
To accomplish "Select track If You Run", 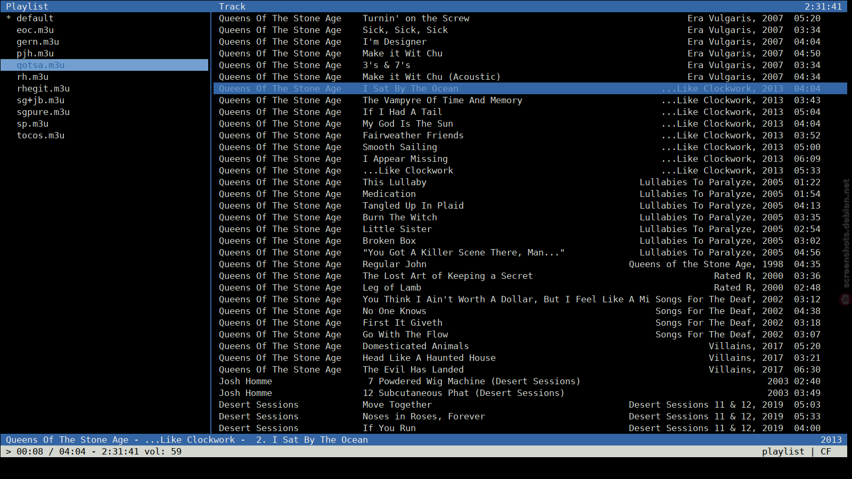I will coord(530,428).
